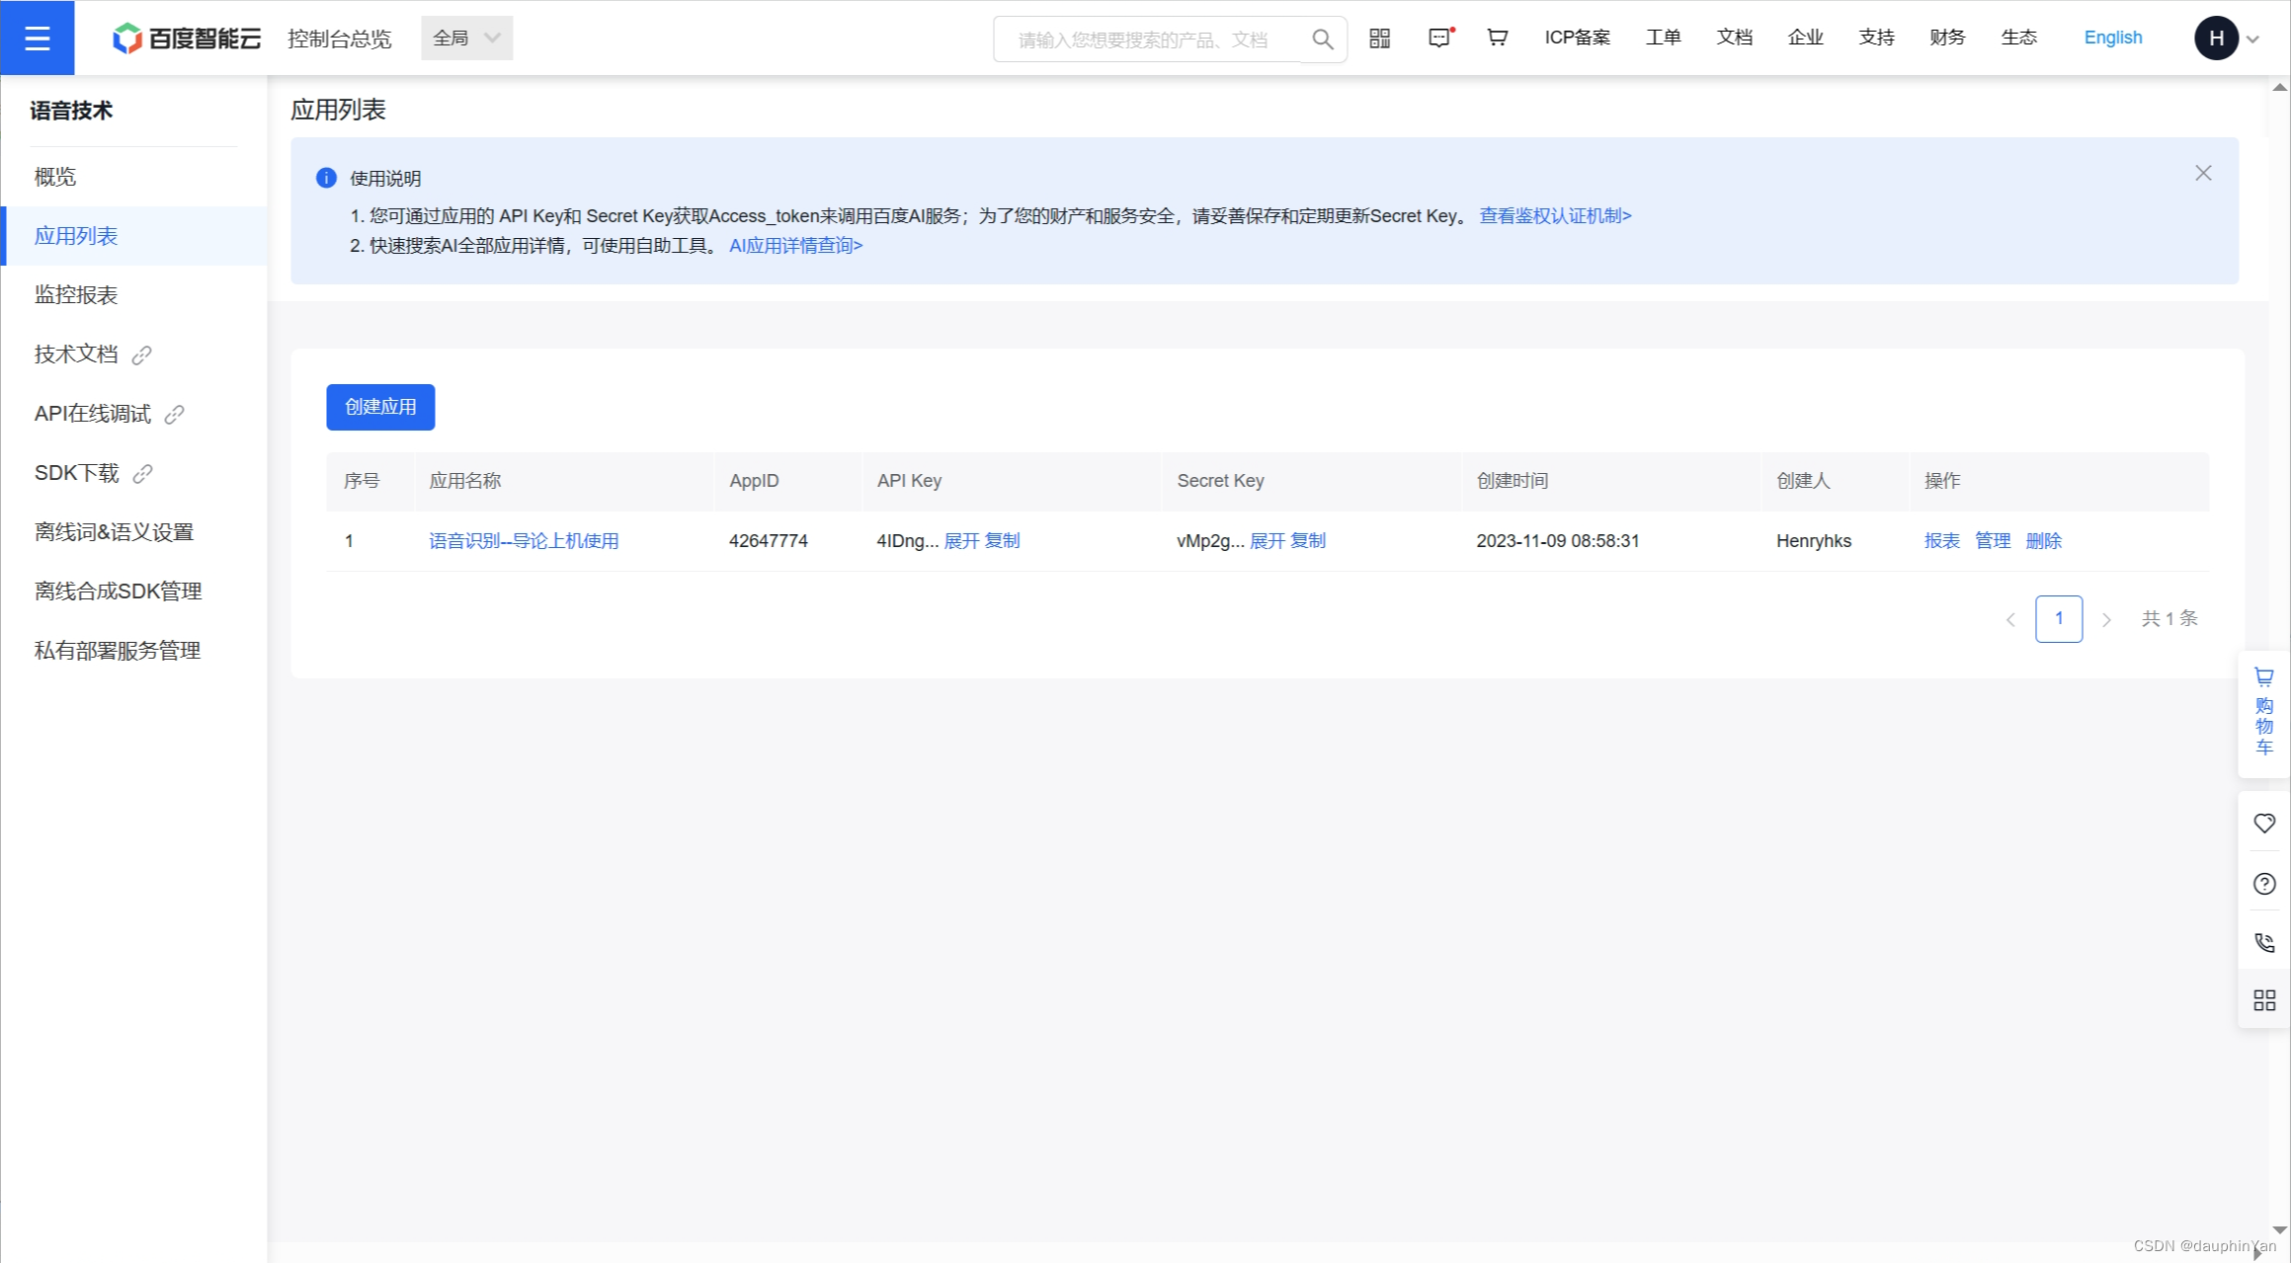Open 生态 in the top navigation
This screenshot has width=2291, height=1263.
2019,38
